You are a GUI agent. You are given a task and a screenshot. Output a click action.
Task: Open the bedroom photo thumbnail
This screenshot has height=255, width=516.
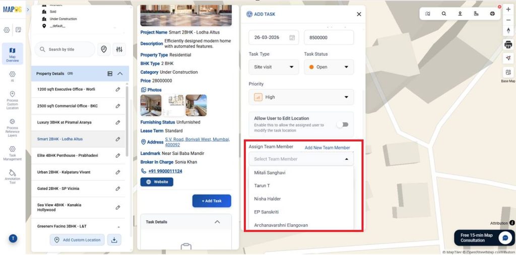click(151, 105)
